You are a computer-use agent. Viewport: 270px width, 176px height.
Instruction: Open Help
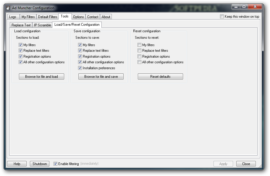17,164
